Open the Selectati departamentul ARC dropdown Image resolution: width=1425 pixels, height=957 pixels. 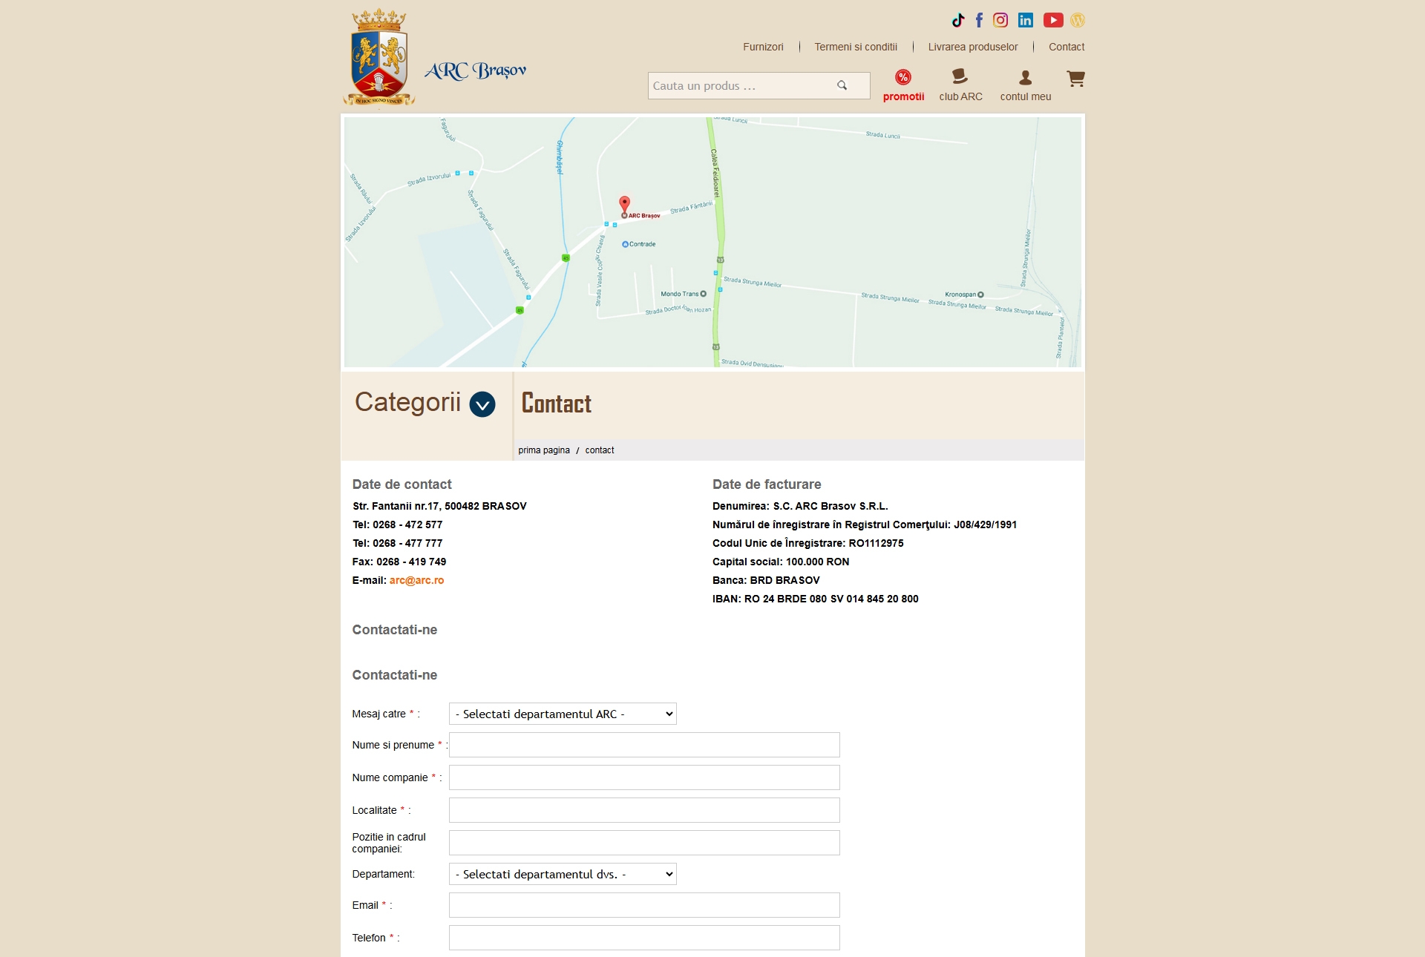(x=563, y=714)
